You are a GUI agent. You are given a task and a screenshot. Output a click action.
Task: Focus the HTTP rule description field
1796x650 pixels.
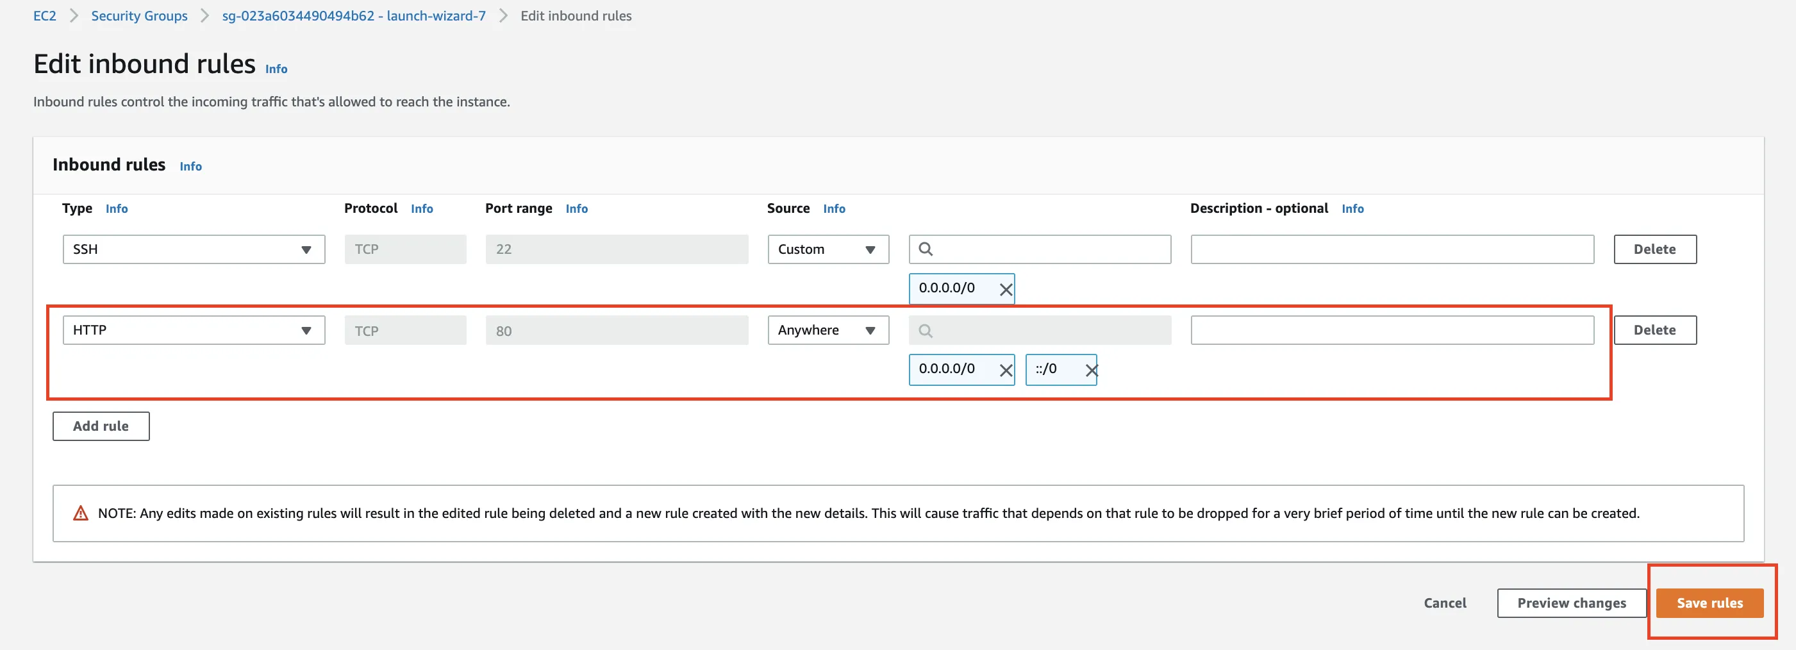1392,331
